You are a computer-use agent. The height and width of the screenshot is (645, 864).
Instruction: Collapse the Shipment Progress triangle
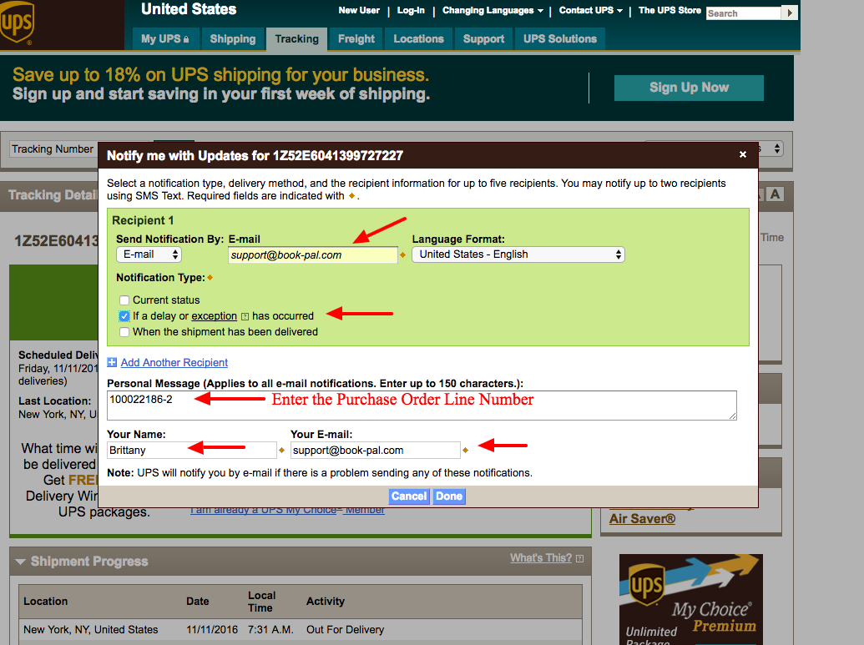(x=21, y=562)
